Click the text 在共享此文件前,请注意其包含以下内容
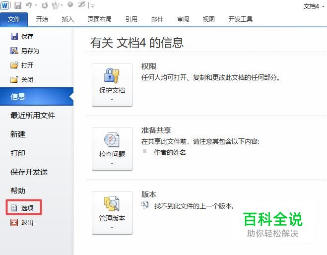This screenshot has width=327, height=255. tap(200, 141)
